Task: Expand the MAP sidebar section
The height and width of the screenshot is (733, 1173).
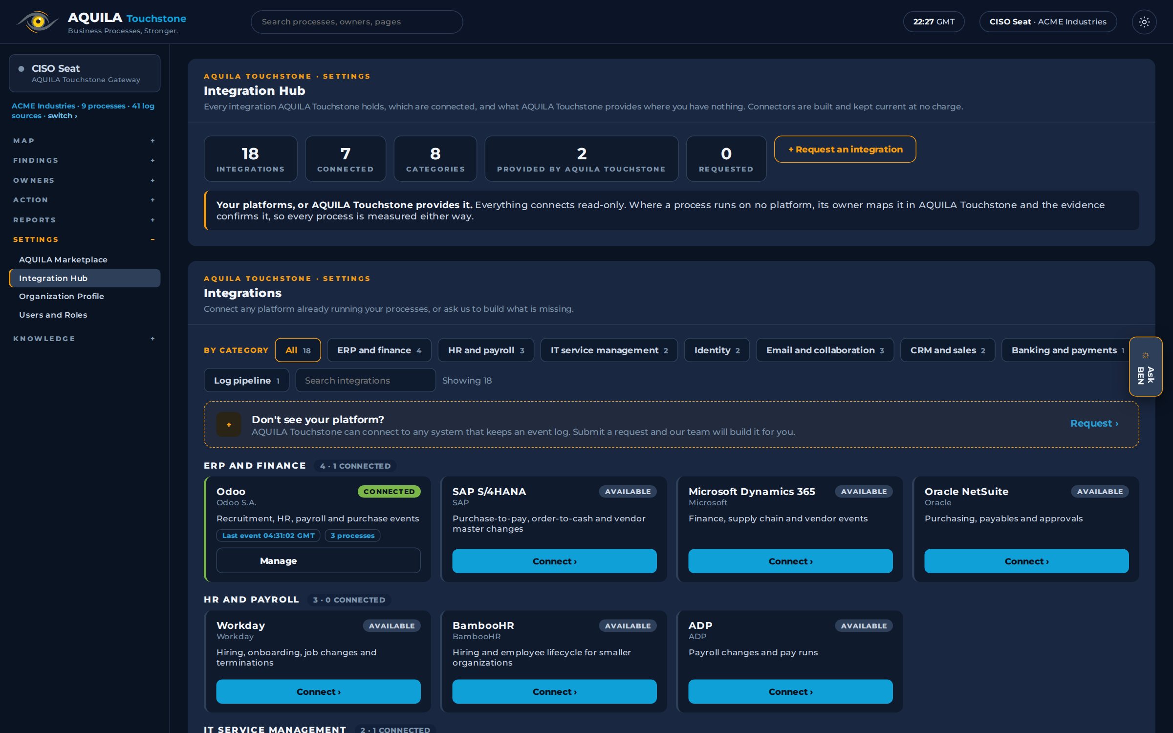Action: tap(84, 141)
